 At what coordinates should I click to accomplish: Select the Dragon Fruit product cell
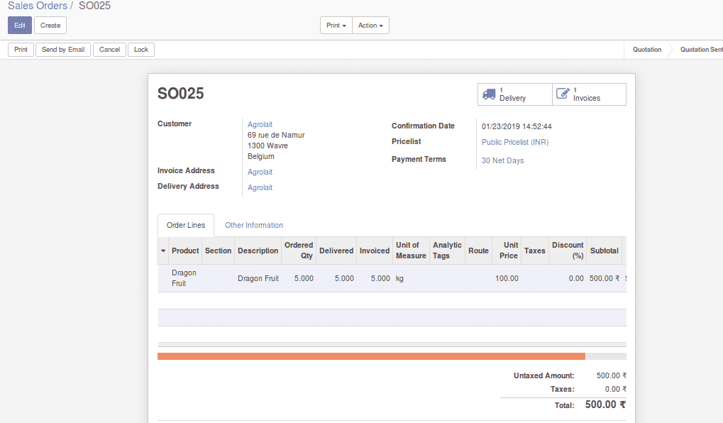pyautogui.click(x=184, y=278)
